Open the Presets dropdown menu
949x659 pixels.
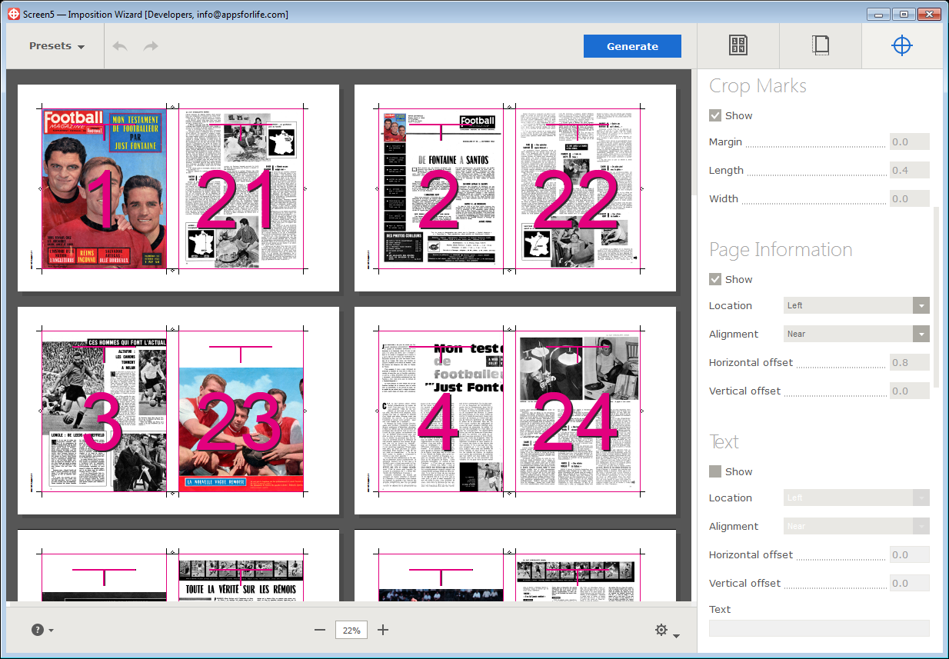(57, 46)
